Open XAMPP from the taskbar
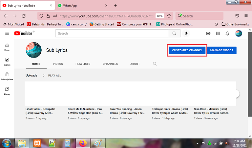 click(37, 143)
